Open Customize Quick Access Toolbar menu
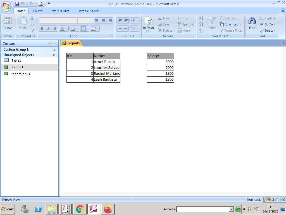The image size is (286, 215). pyautogui.click(x=49, y=3)
